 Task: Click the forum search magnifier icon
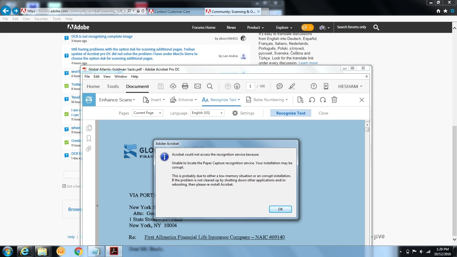pyautogui.click(x=376, y=27)
